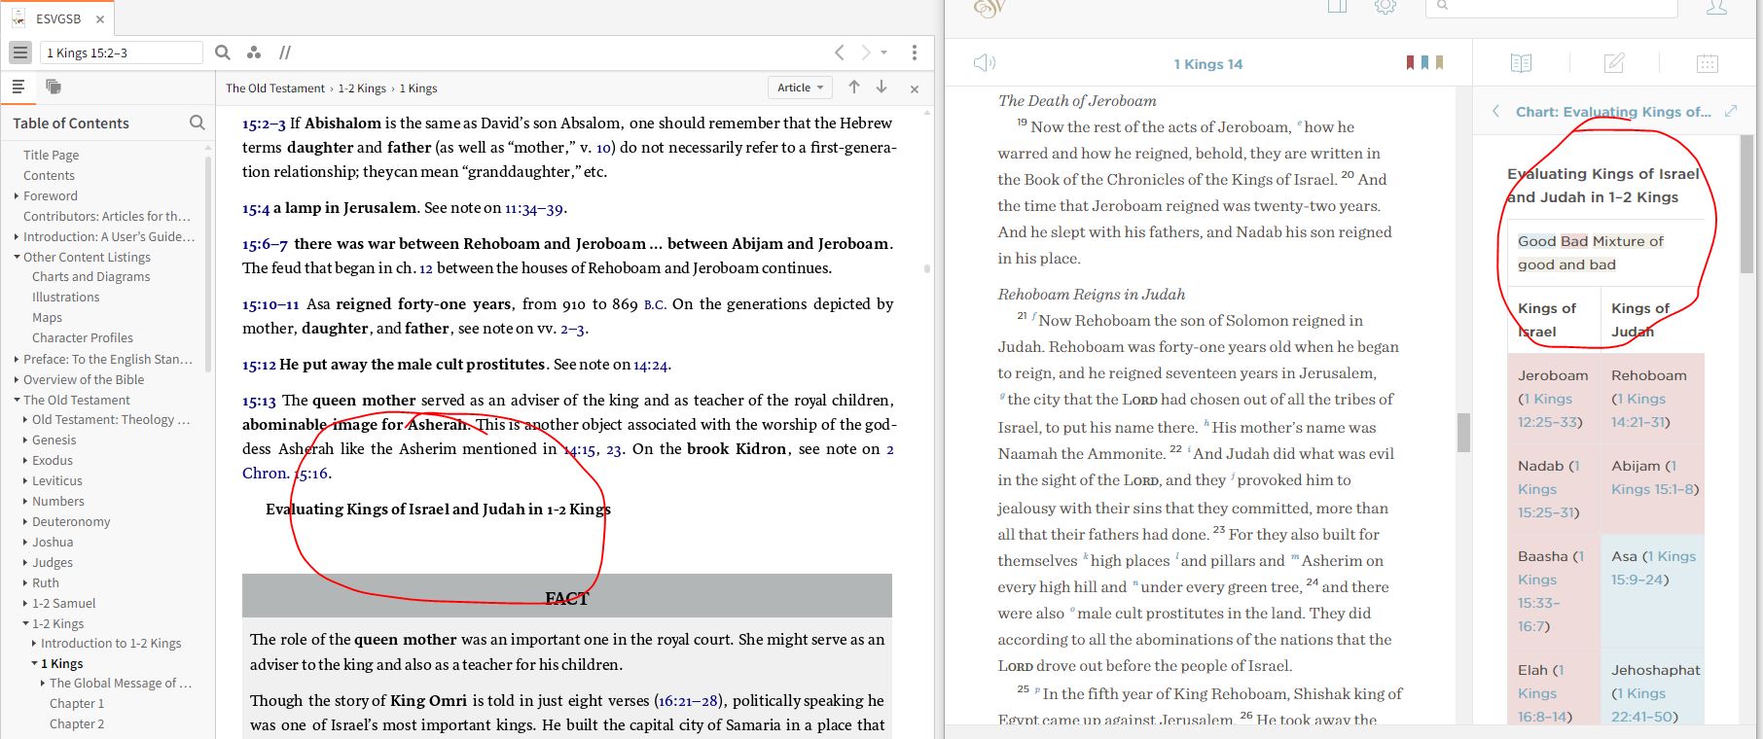Expand the Deuteronomy tree node
Image resolution: width=1763 pixels, height=739 pixels.
coord(25,521)
